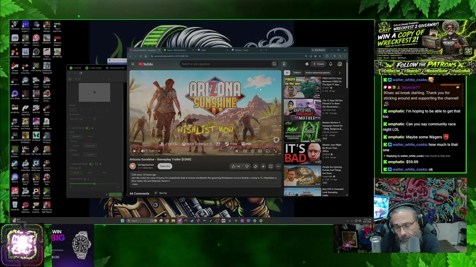The image size is (476, 267).
Task: Reload the browser page
Action: (141, 56)
